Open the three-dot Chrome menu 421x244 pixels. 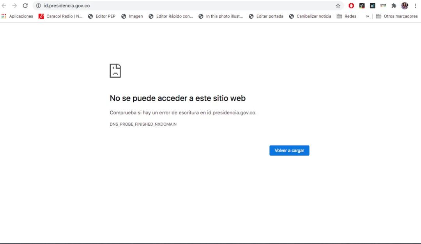point(415,6)
